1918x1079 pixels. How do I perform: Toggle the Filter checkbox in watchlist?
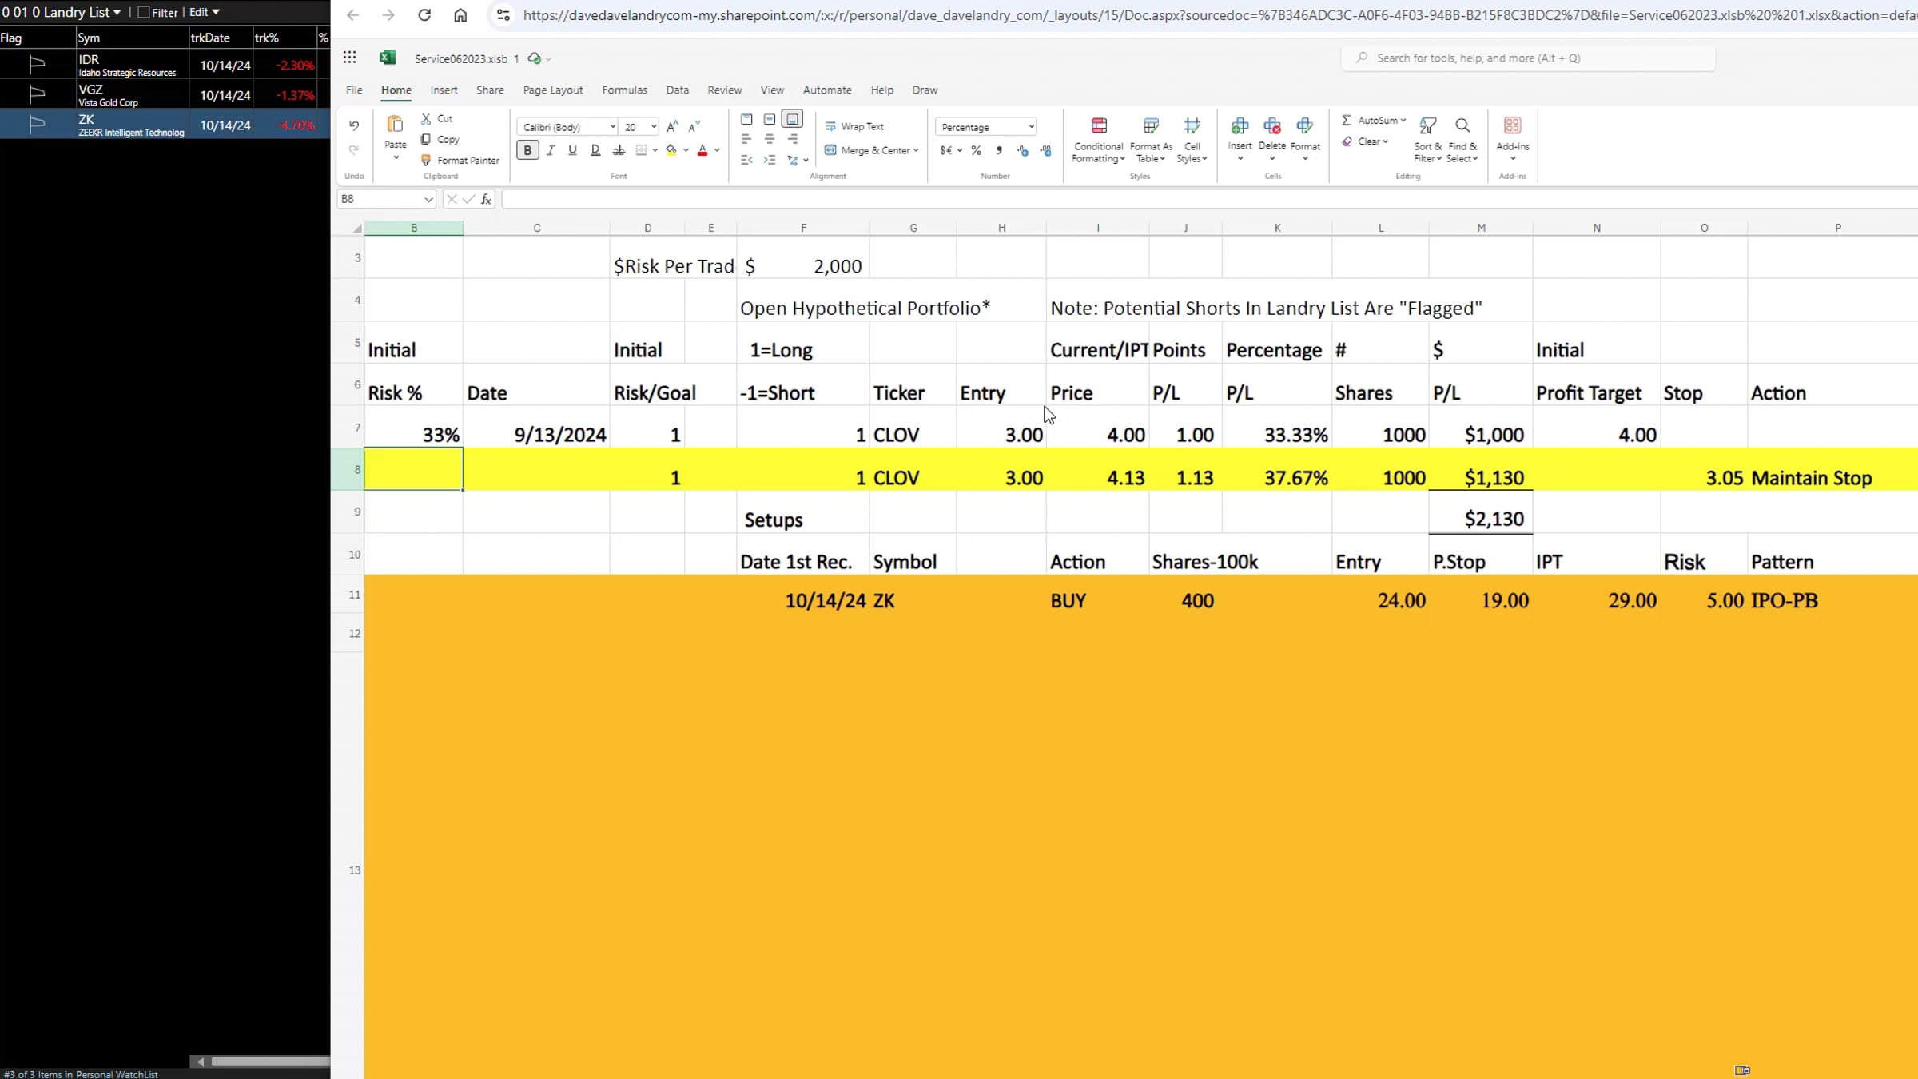(x=144, y=12)
